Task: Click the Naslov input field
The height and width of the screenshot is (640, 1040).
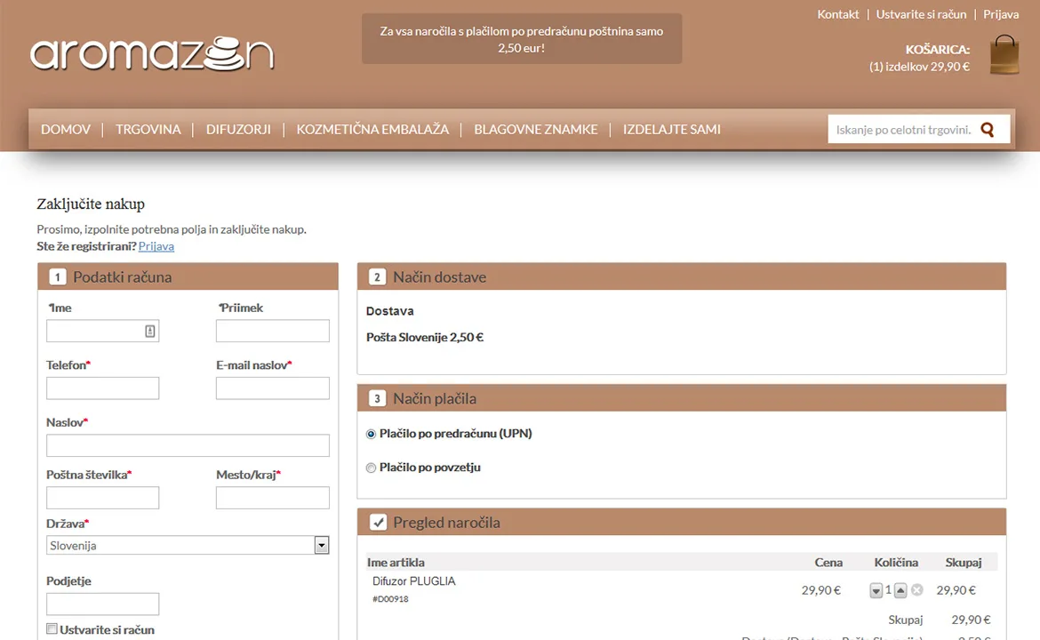Action: 188,445
